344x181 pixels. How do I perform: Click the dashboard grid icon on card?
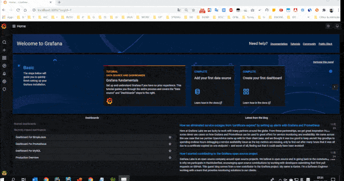tap(246, 91)
